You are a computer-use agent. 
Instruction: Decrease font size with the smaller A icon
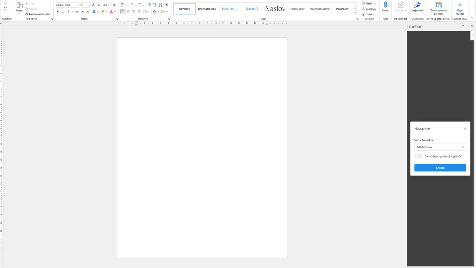tap(99, 5)
